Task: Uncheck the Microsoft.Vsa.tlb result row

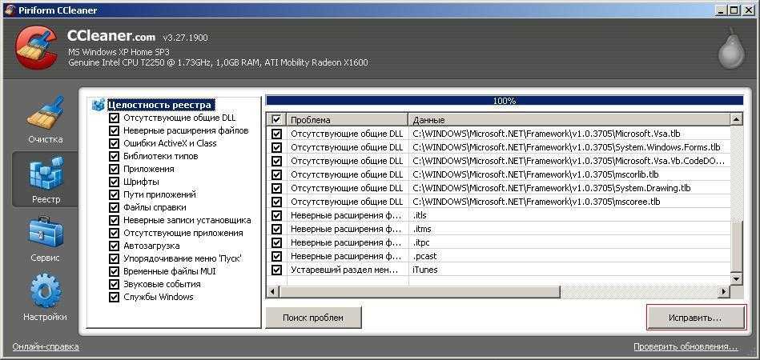Action: tap(276, 134)
